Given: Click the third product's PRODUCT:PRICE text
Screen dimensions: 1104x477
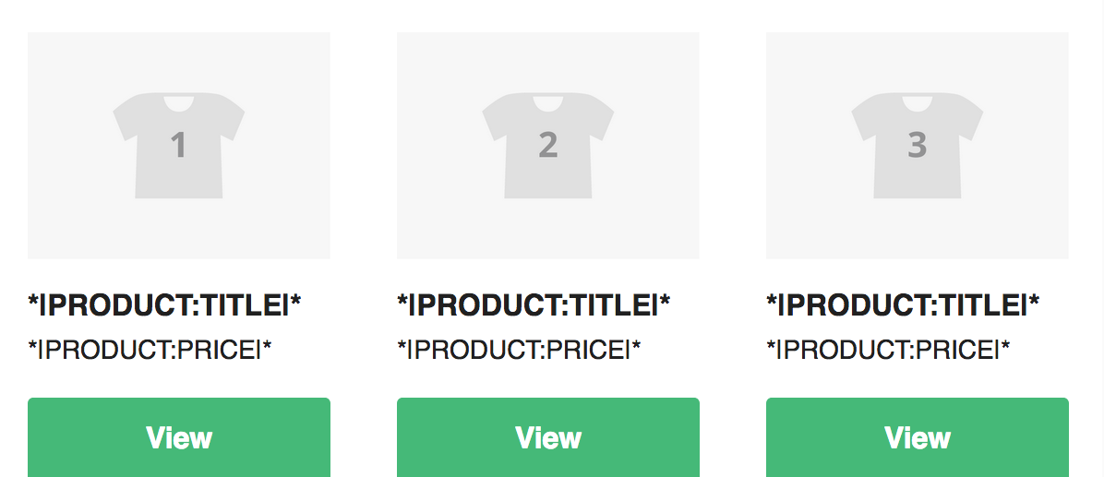Looking at the screenshot, I should [888, 349].
